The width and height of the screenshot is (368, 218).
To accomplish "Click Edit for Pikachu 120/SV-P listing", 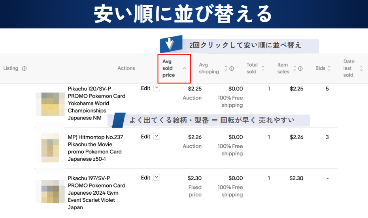I will [145, 88].
